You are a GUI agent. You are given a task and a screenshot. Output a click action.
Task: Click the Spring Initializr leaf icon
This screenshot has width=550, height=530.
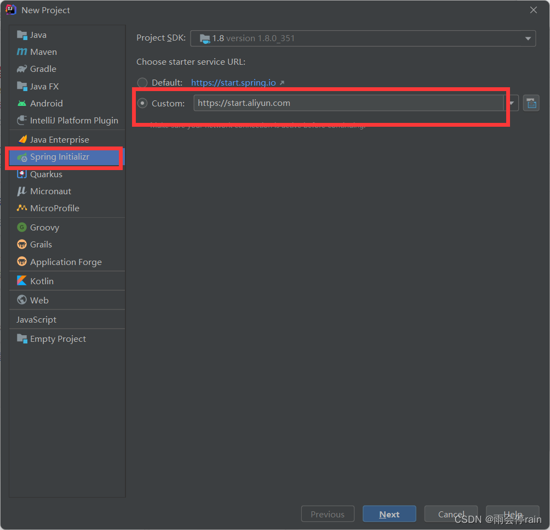[x=22, y=157]
